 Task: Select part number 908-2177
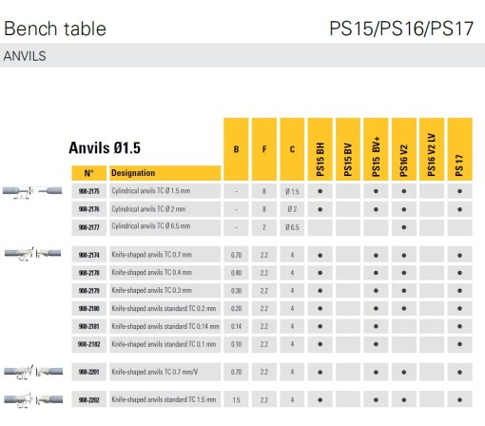point(89,227)
